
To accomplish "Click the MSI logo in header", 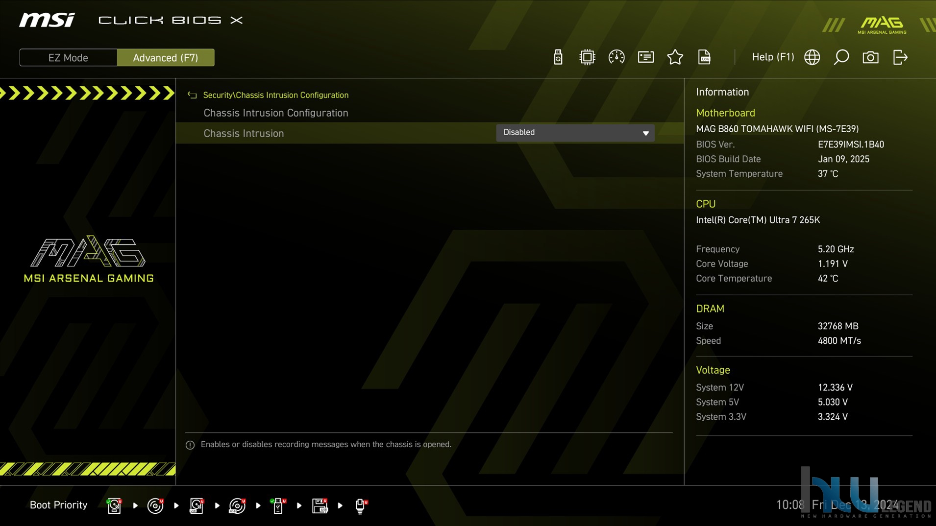I will click(47, 20).
